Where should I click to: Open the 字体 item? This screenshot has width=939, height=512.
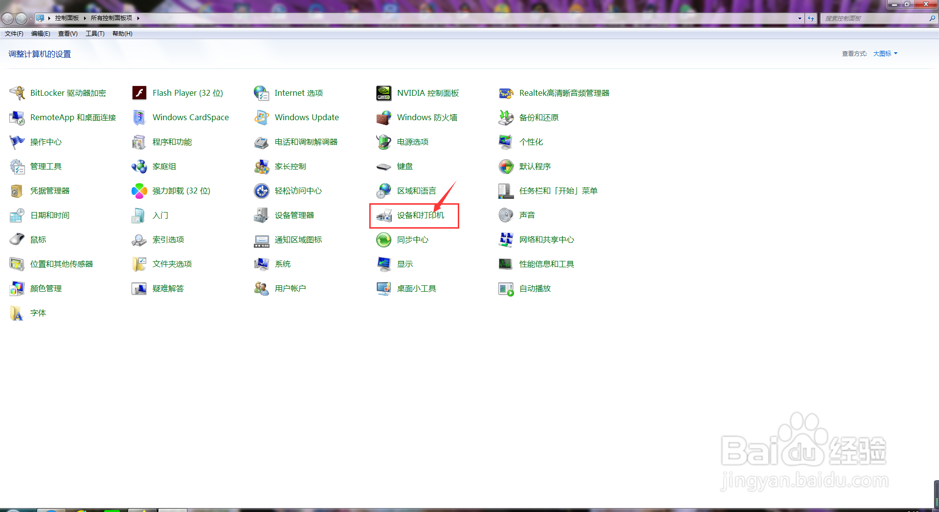coord(38,313)
